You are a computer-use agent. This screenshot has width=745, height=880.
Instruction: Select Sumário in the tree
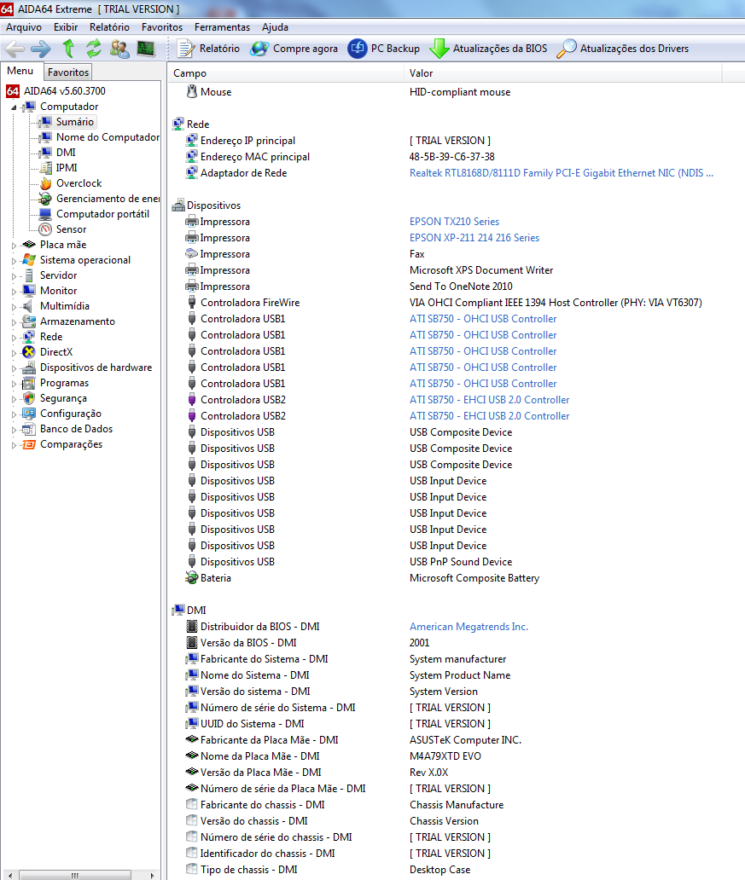click(x=75, y=122)
